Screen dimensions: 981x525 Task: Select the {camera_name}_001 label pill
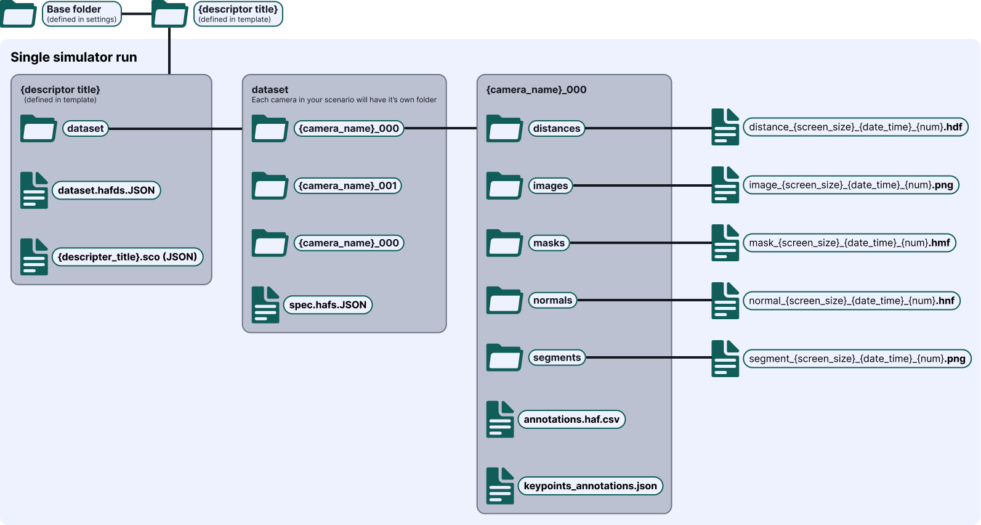click(348, 185)
